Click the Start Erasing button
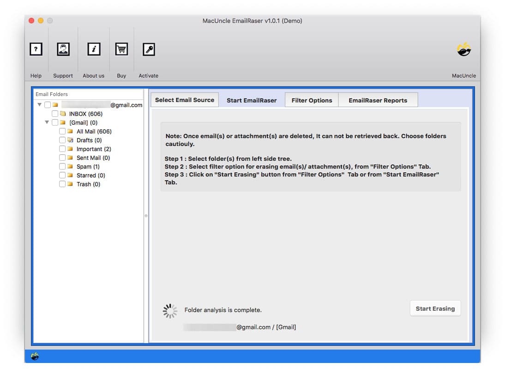The height and width of the screenshot is (369, 506). pos(435,308)
